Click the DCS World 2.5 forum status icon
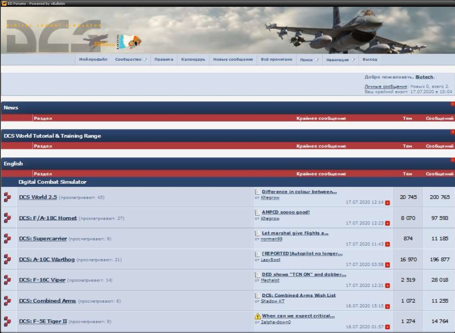Viewport: 455px width, 333px height. point(8,197)
